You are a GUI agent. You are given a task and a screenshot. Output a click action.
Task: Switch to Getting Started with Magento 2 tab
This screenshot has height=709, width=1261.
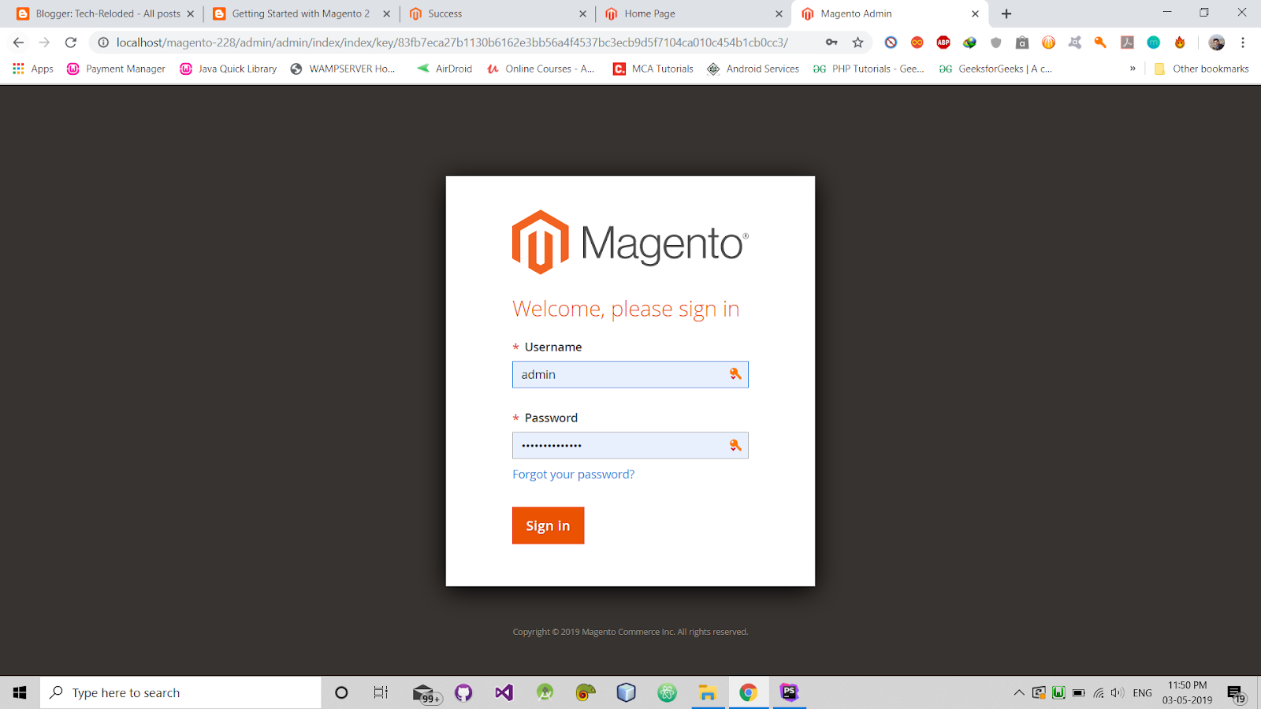coord(299,13)
